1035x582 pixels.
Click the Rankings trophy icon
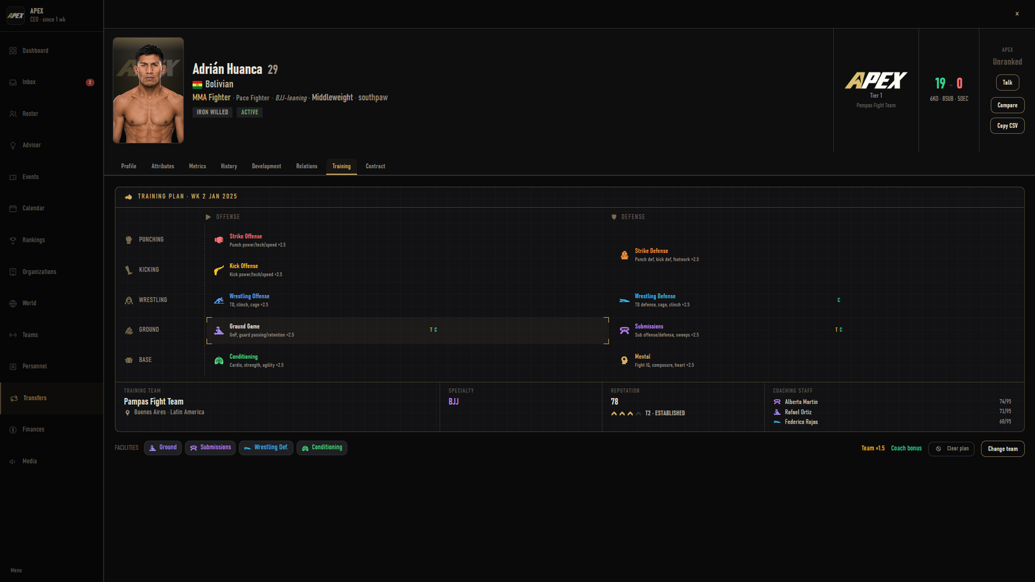click(13, 240)
